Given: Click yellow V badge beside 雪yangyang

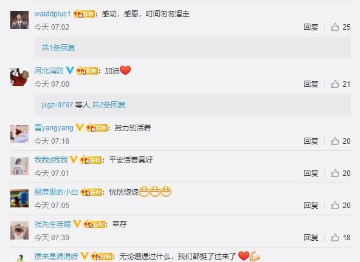Looking at the screenshot, I should coord(80,127).
